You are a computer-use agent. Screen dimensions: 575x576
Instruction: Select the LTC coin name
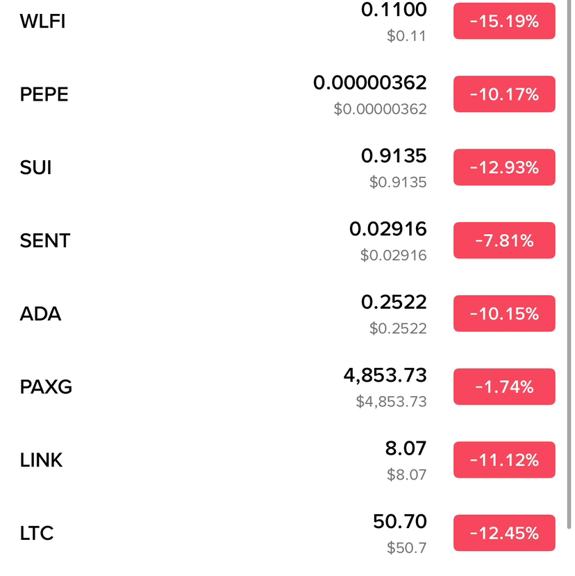37,533
